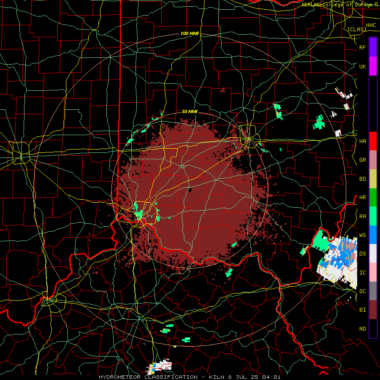
Task: Click the IC pink legend swatch
Action: tap(373, 272)
